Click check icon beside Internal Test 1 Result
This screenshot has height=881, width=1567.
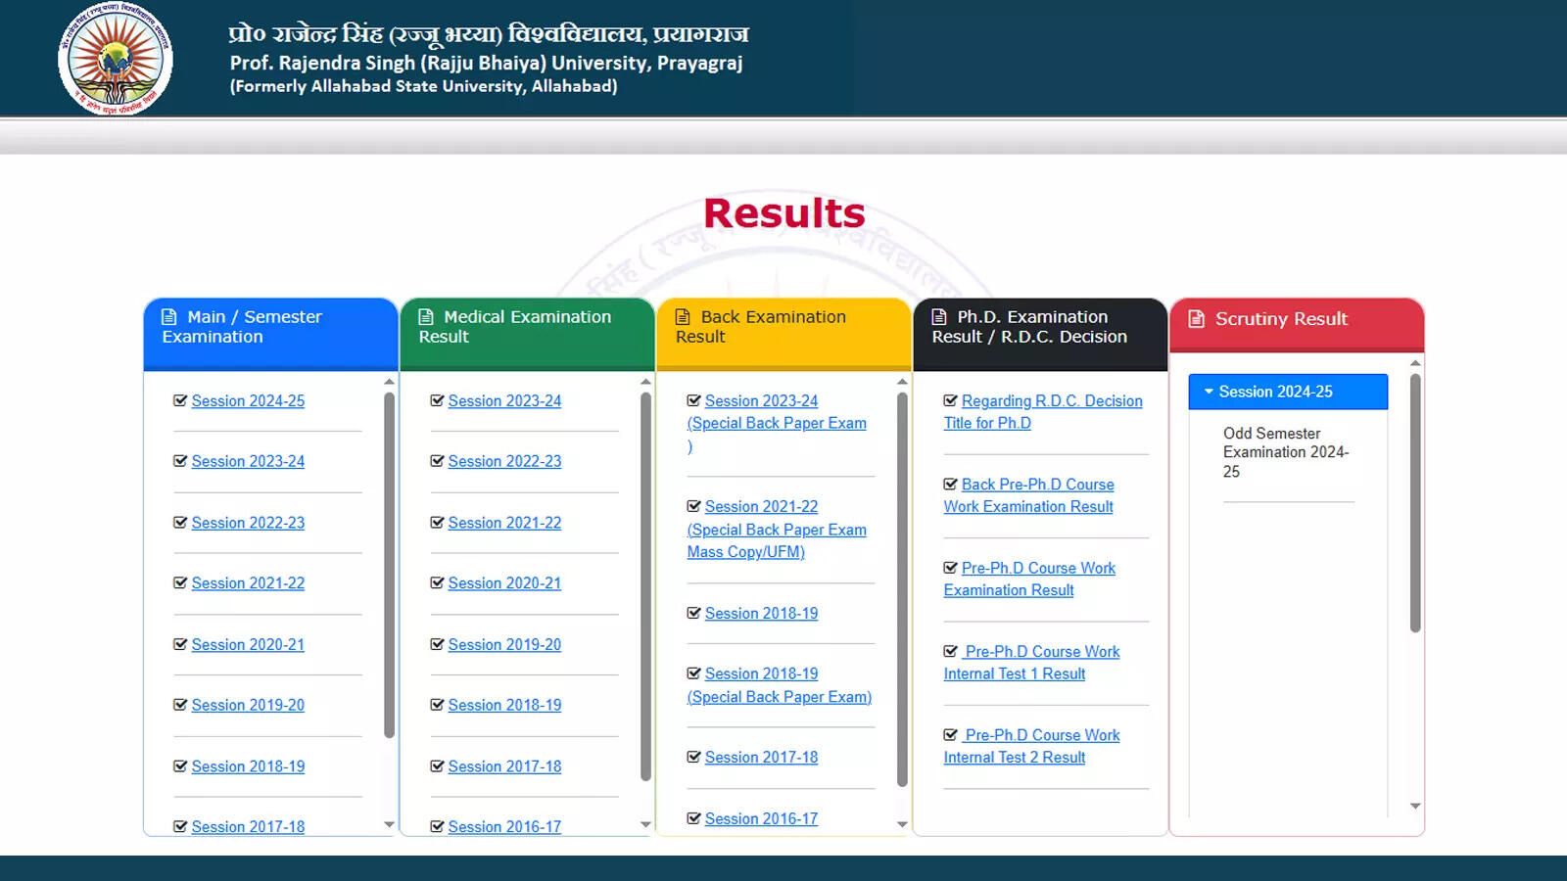pos(950,651)
